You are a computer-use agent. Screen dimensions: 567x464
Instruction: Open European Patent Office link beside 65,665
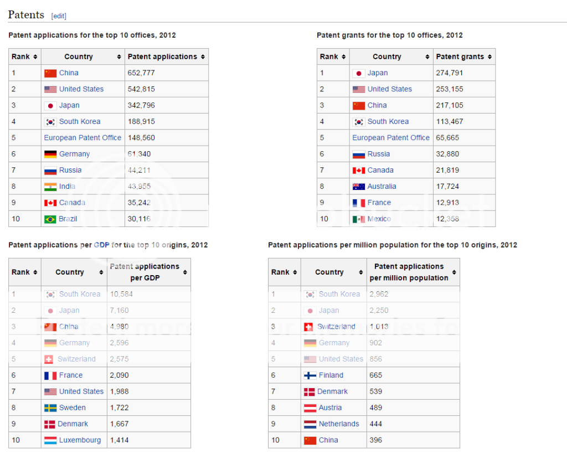(391, 138)
